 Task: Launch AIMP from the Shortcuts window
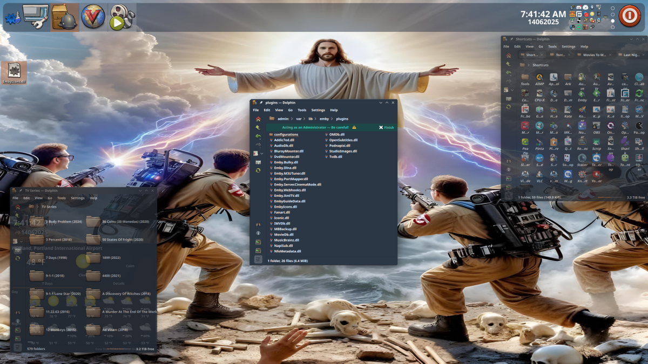pos(539,78)
